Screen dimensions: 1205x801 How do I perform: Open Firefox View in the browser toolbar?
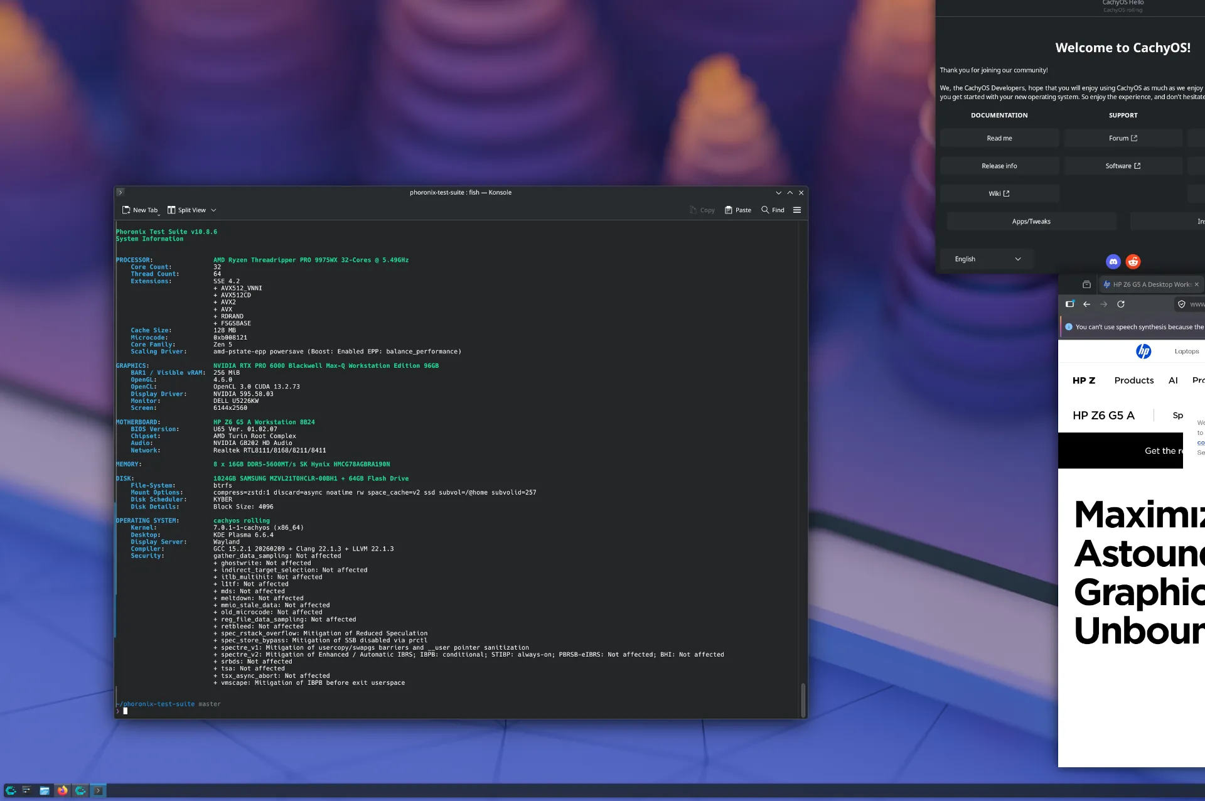click(1070, 304)
